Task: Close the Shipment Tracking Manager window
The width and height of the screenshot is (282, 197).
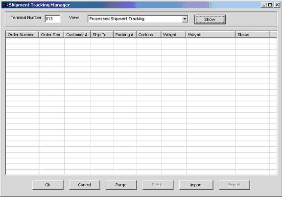Action: point(277,5)
